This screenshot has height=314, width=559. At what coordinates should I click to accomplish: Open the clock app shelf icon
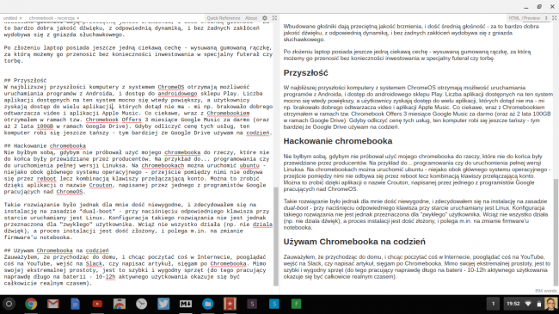[142, 304]
